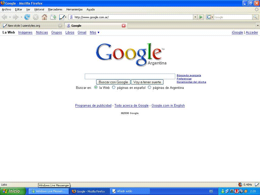The width and height of the screenshot is (260, 195).
Task: Click the Stylish pen toolbar icon
Action: point(62,17)
